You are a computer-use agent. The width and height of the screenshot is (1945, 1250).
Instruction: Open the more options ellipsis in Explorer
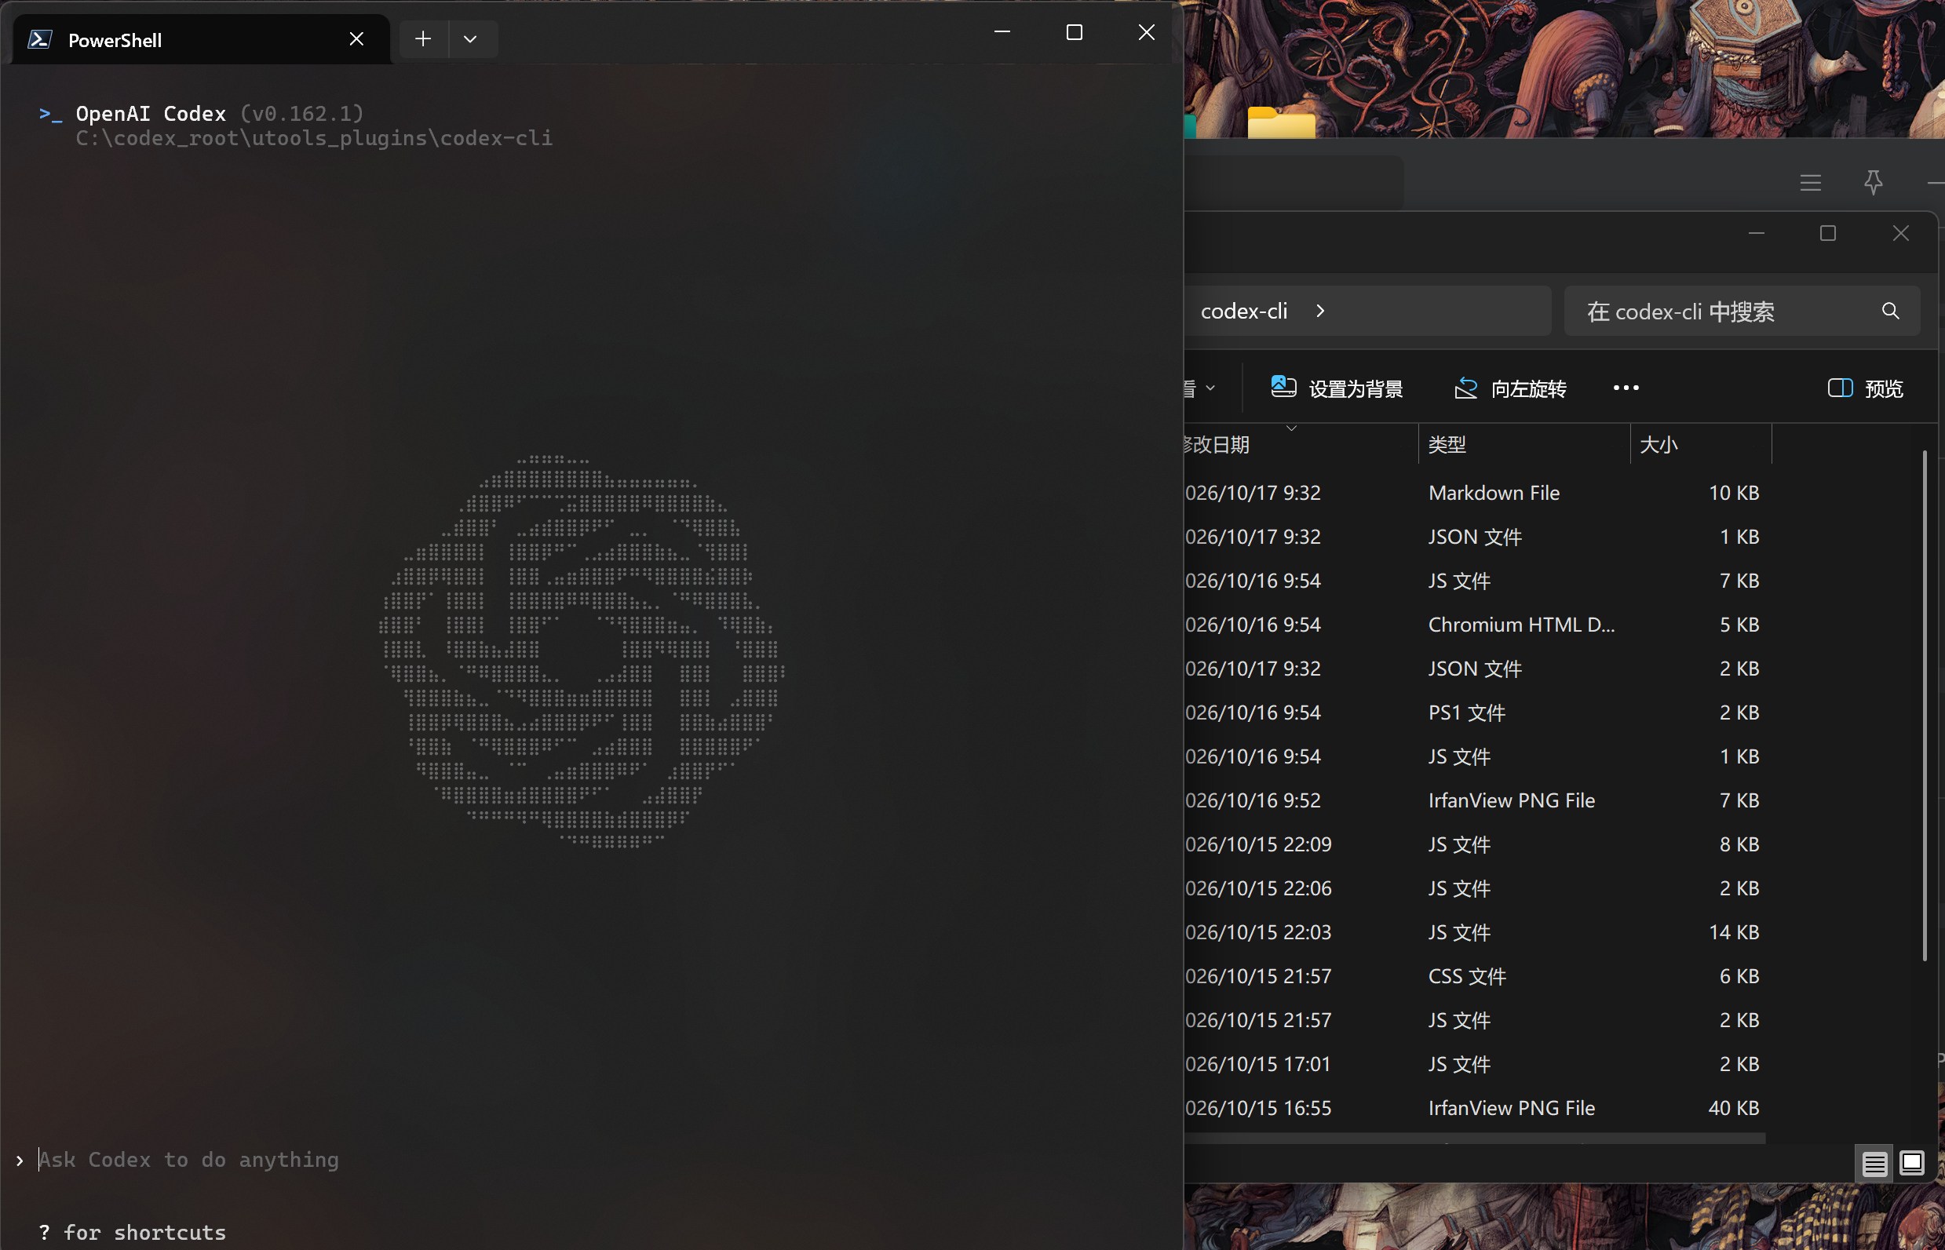tap(1626, 388)
